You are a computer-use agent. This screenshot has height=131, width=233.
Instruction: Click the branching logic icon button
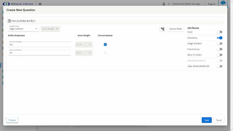(x=162, y=29)
